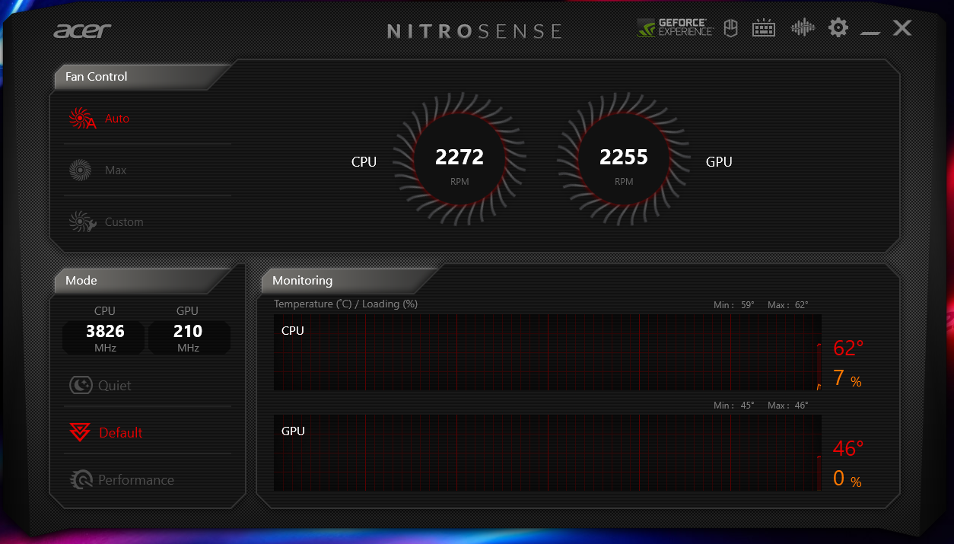Open the audio waveform icon in header
The image size is (954, 544).
(x=803, y=28)
